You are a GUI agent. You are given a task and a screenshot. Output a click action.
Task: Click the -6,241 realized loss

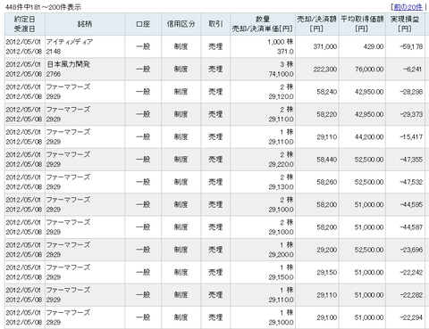pos(413,70)
